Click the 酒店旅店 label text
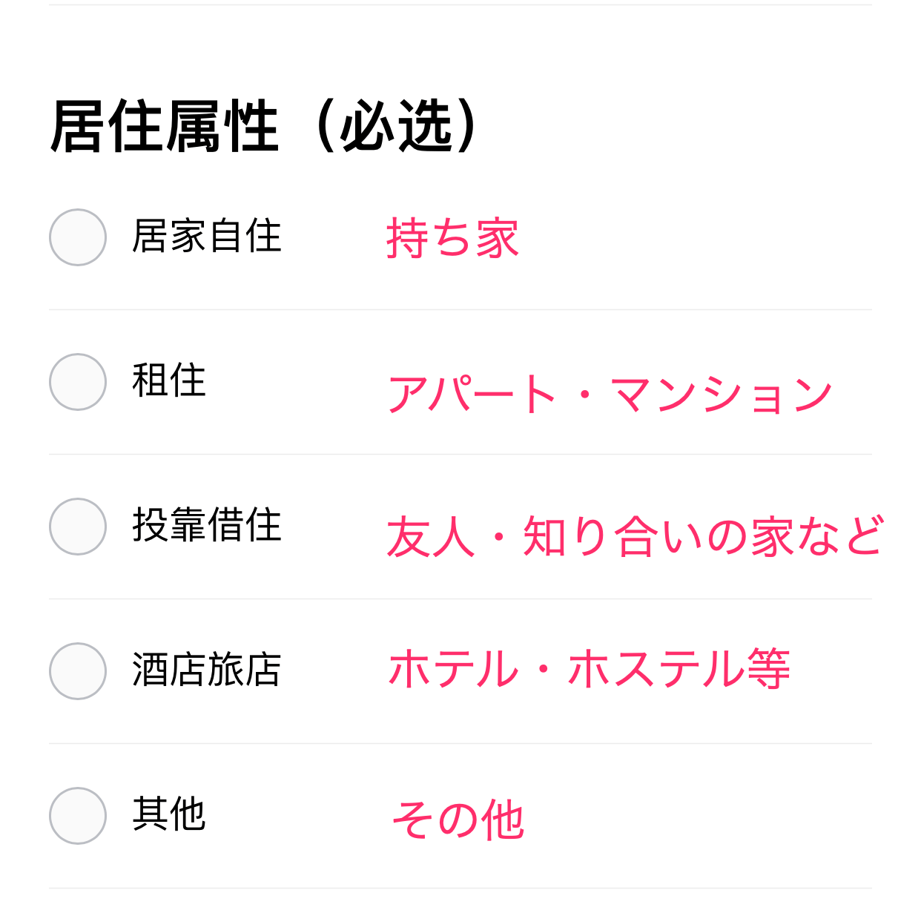The height and width of the screenshot is (913, 921). pyautogui.click(x=207, y=670)
